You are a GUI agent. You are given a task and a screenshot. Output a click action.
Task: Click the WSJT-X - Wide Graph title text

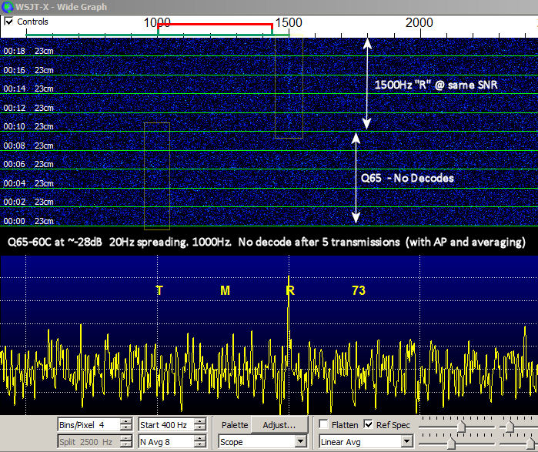(x=61, y=7)
